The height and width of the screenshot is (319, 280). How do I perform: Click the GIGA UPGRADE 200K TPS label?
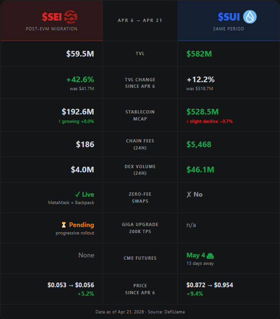click(140, 228)
